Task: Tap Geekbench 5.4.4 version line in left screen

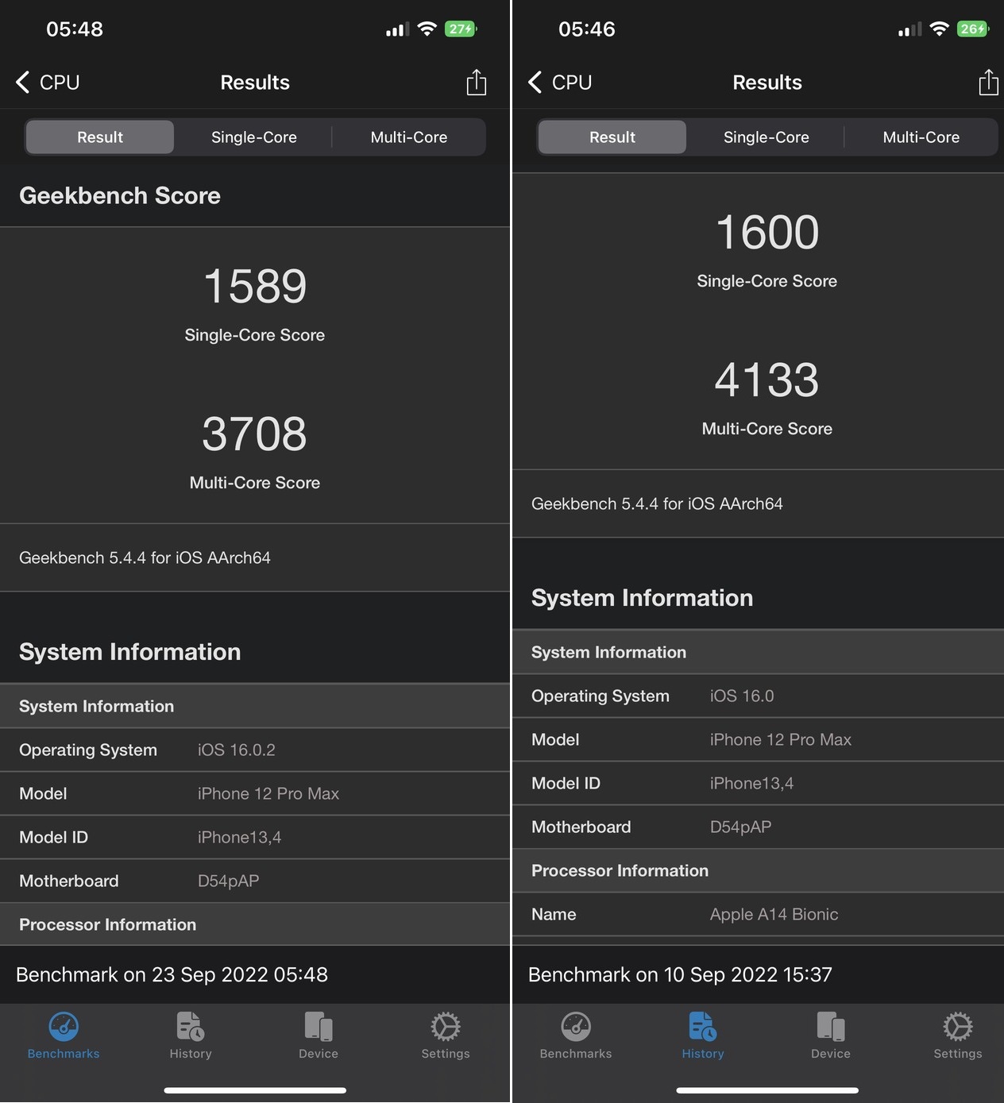Action: (145, 557)
